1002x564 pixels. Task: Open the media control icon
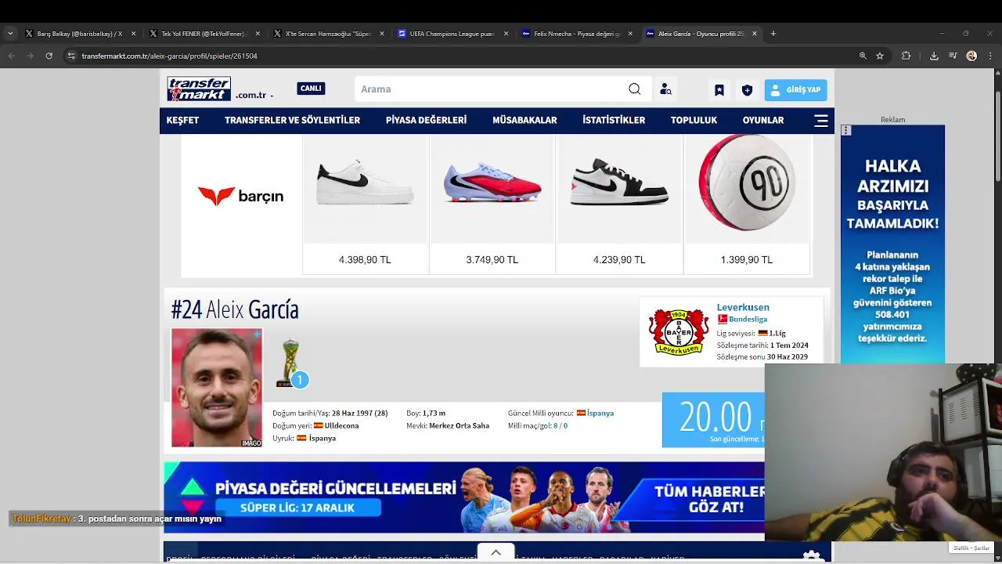point(953,56)
